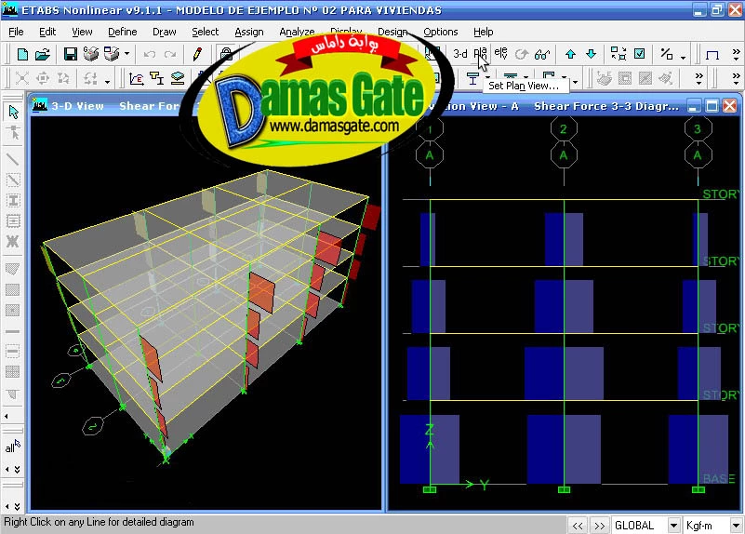Open the dropdown next to the print icons
The height and width of the screenshot is (534, 745).
coord(126,54)
